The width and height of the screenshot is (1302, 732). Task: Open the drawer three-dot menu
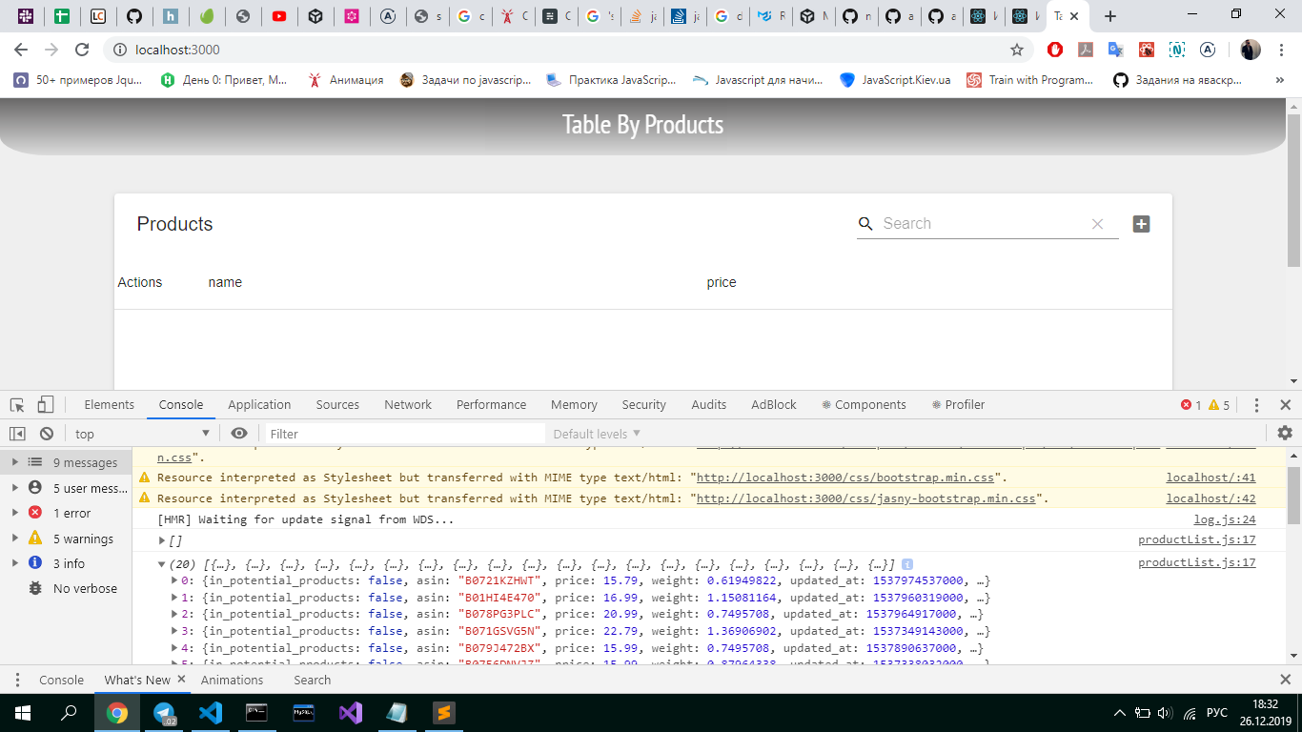tap(17, 680)
